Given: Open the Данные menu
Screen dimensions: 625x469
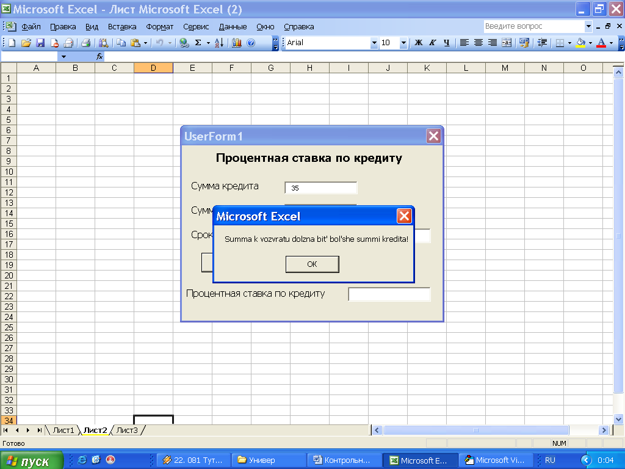Looking at the screenshot, I should click(x=233, y=27).
